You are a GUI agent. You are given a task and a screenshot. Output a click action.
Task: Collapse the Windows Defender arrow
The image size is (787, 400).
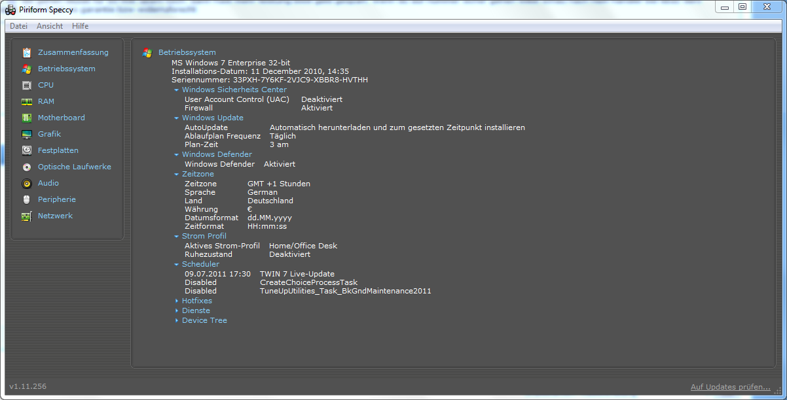point(177,155)
